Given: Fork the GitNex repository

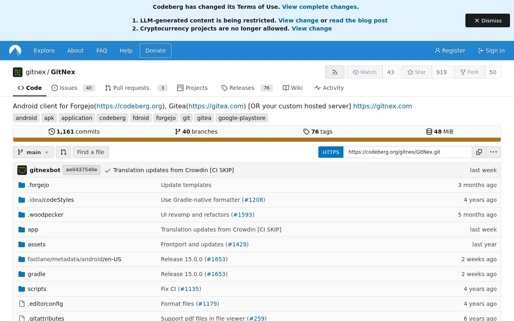Looking at the screenshot, I should (x=469, y=72).
